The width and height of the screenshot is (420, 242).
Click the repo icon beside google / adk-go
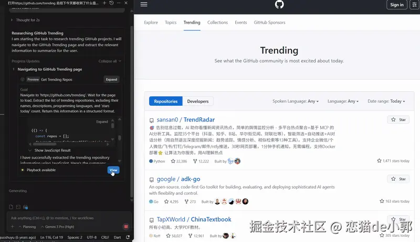pos(152,180)
